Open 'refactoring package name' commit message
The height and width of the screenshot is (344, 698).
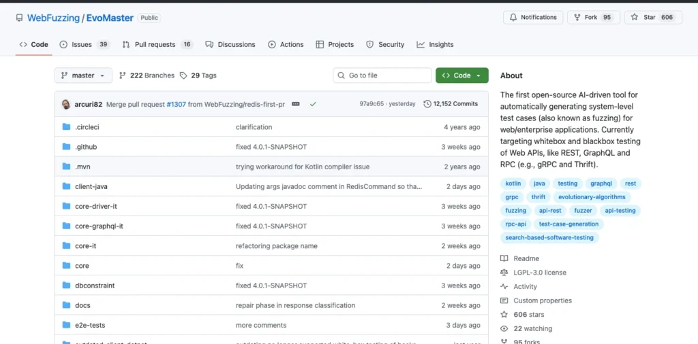coord(277,245)
